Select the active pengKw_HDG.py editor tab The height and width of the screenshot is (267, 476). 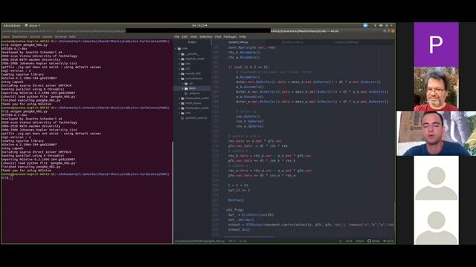click(239, 42)
